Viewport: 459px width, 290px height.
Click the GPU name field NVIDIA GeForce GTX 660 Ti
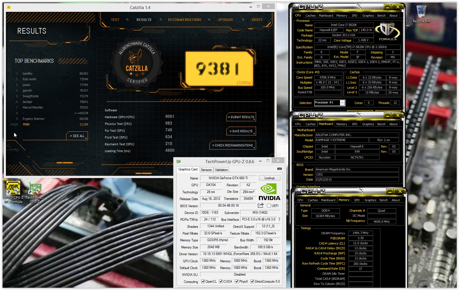click(x=228, y=178)
